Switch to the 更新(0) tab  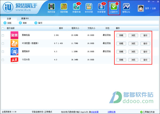[25, 18]
